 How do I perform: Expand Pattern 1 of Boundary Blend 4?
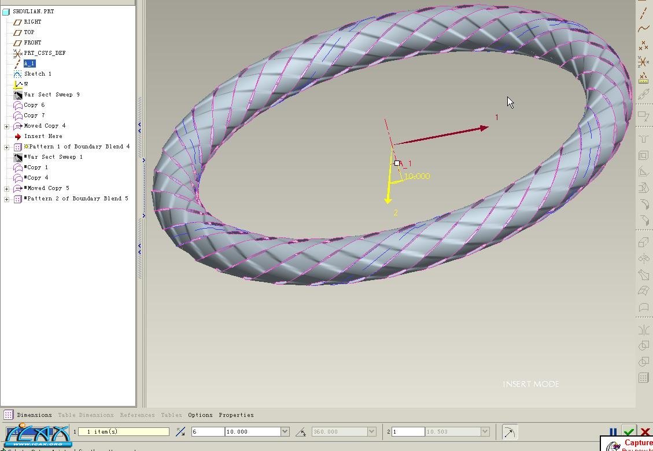coord(7,147)
